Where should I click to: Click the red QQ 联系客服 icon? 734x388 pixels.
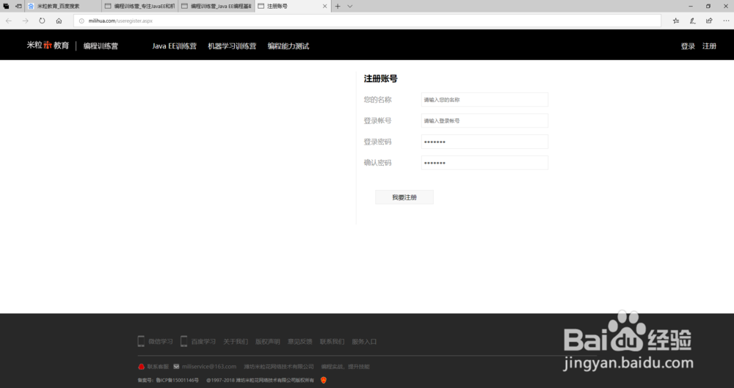(142, 367)
